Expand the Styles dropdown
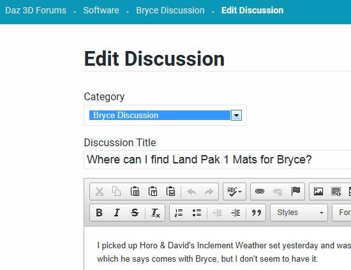This screenshot has width=351, height=270. pos(299,213)
